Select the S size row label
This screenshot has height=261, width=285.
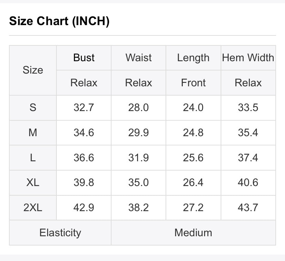33,108
